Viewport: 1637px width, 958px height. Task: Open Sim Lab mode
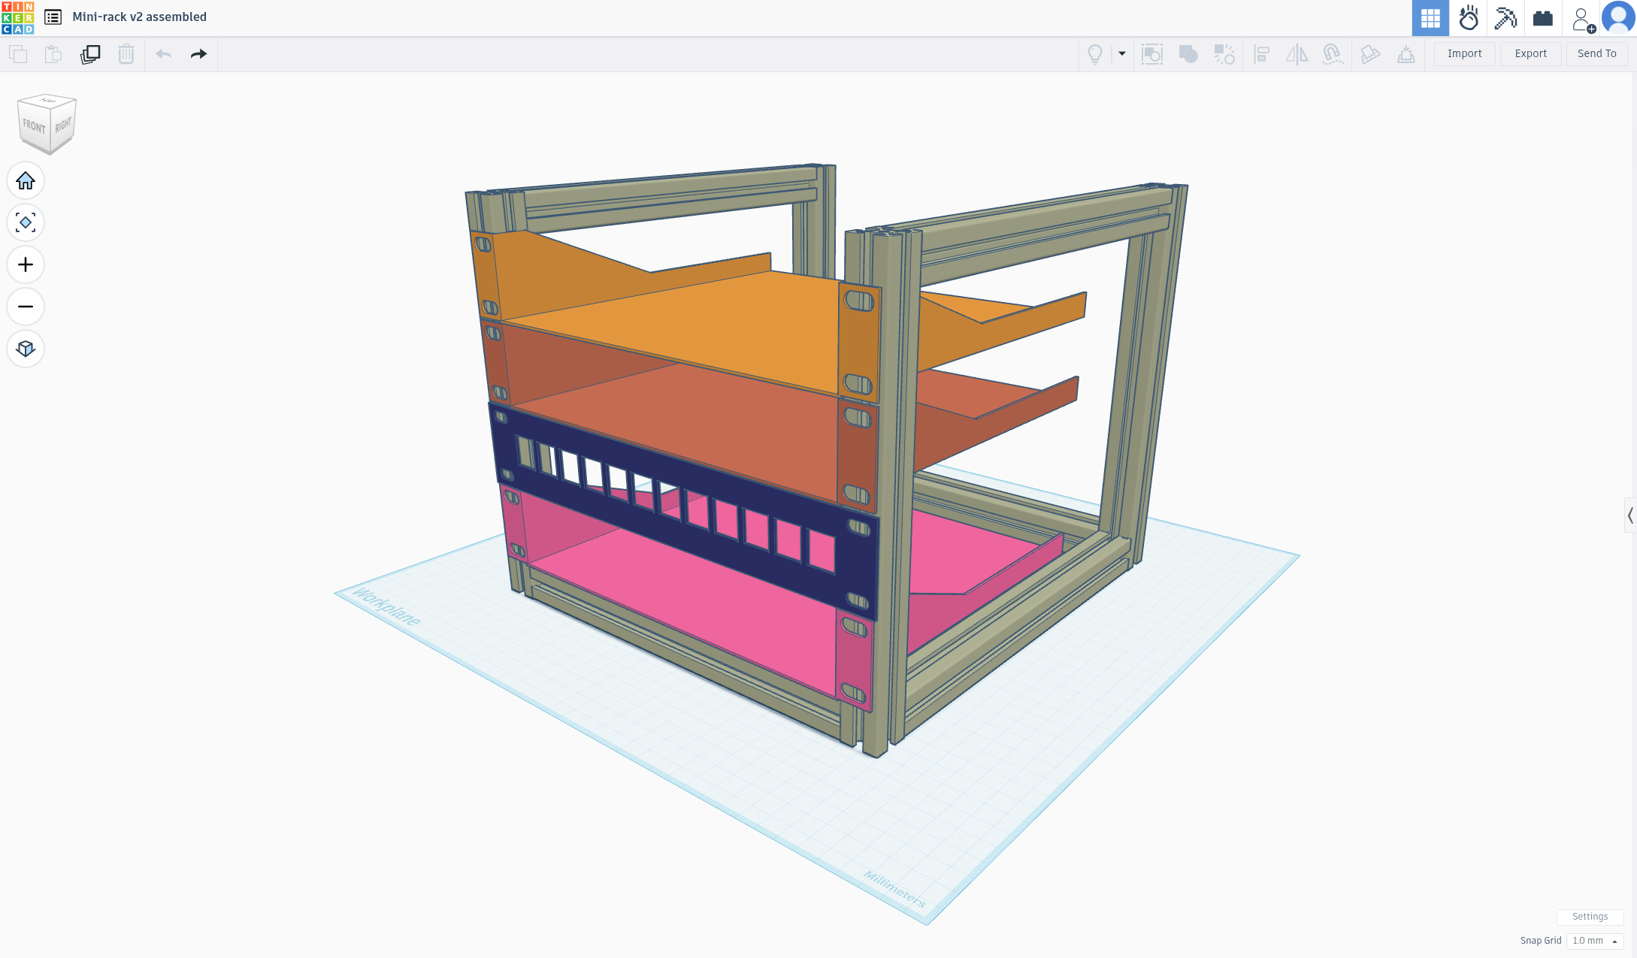click(1468, 18)
